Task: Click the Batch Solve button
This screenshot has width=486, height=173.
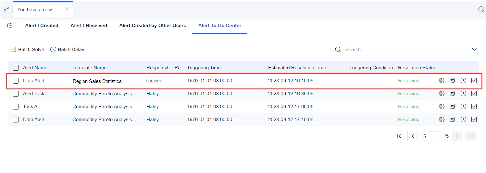Action: [27, 50]
